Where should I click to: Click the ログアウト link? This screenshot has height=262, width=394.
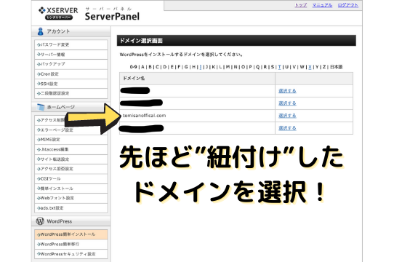(x=348, y=5)
